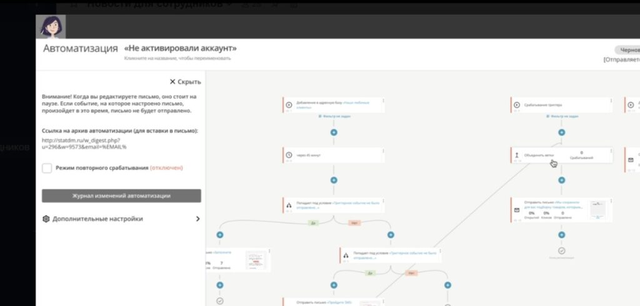Screen dimensions: 640x306
Task: Open the «Пройдите SMS» email link at bottom
Action: click(x=341, y=302)
